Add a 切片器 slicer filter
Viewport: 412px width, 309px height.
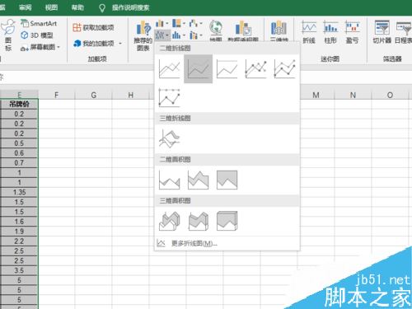pyautogui.click(x=382, y=32)
